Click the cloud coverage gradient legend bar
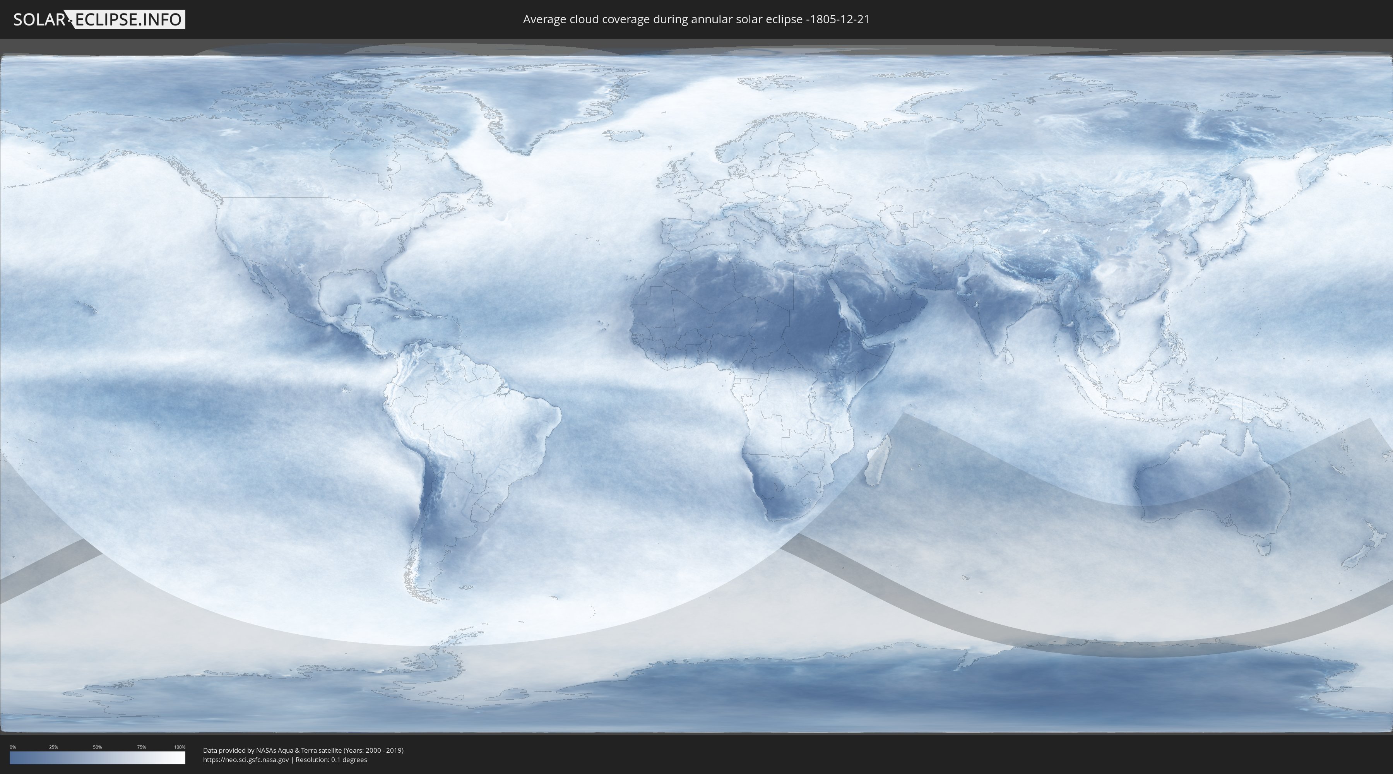1393x774 pixels. [98, 758]
